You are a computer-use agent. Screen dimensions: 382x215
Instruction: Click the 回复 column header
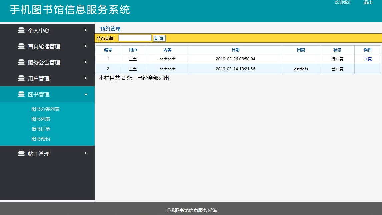(x=301, y=50)
